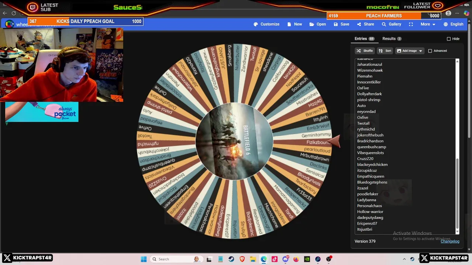Image resolution: width=472 pixels, height=265 pixels.
Task: Tick the Hide panel checkbox
Action: pyautogui.click(x=449, y=39)
